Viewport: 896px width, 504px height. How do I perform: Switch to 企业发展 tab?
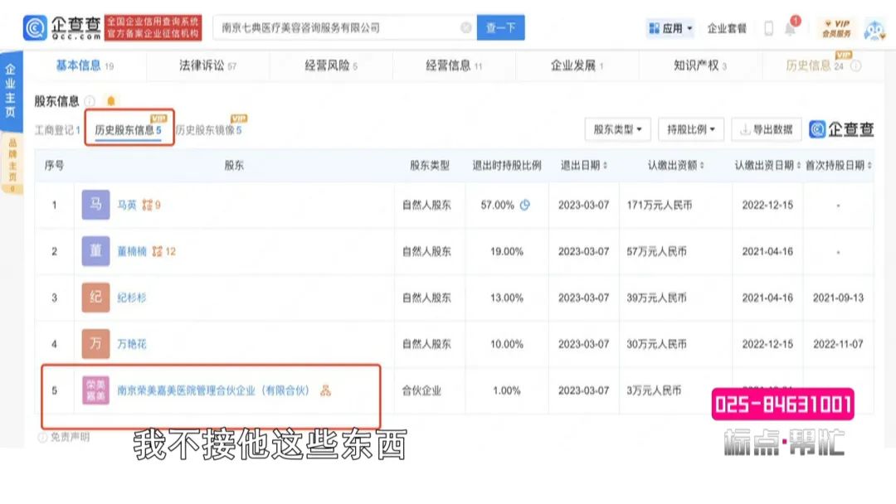[577, 65]
